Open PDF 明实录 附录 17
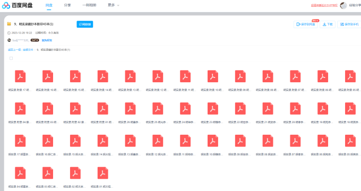The height and width of the screenshot is (191, 361). [20, 76]
